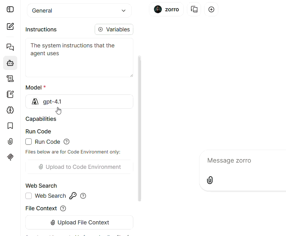Screen dimensions: 286x236
Task: Click the Instructions textarea resize handle
Action: pos(131,75)
